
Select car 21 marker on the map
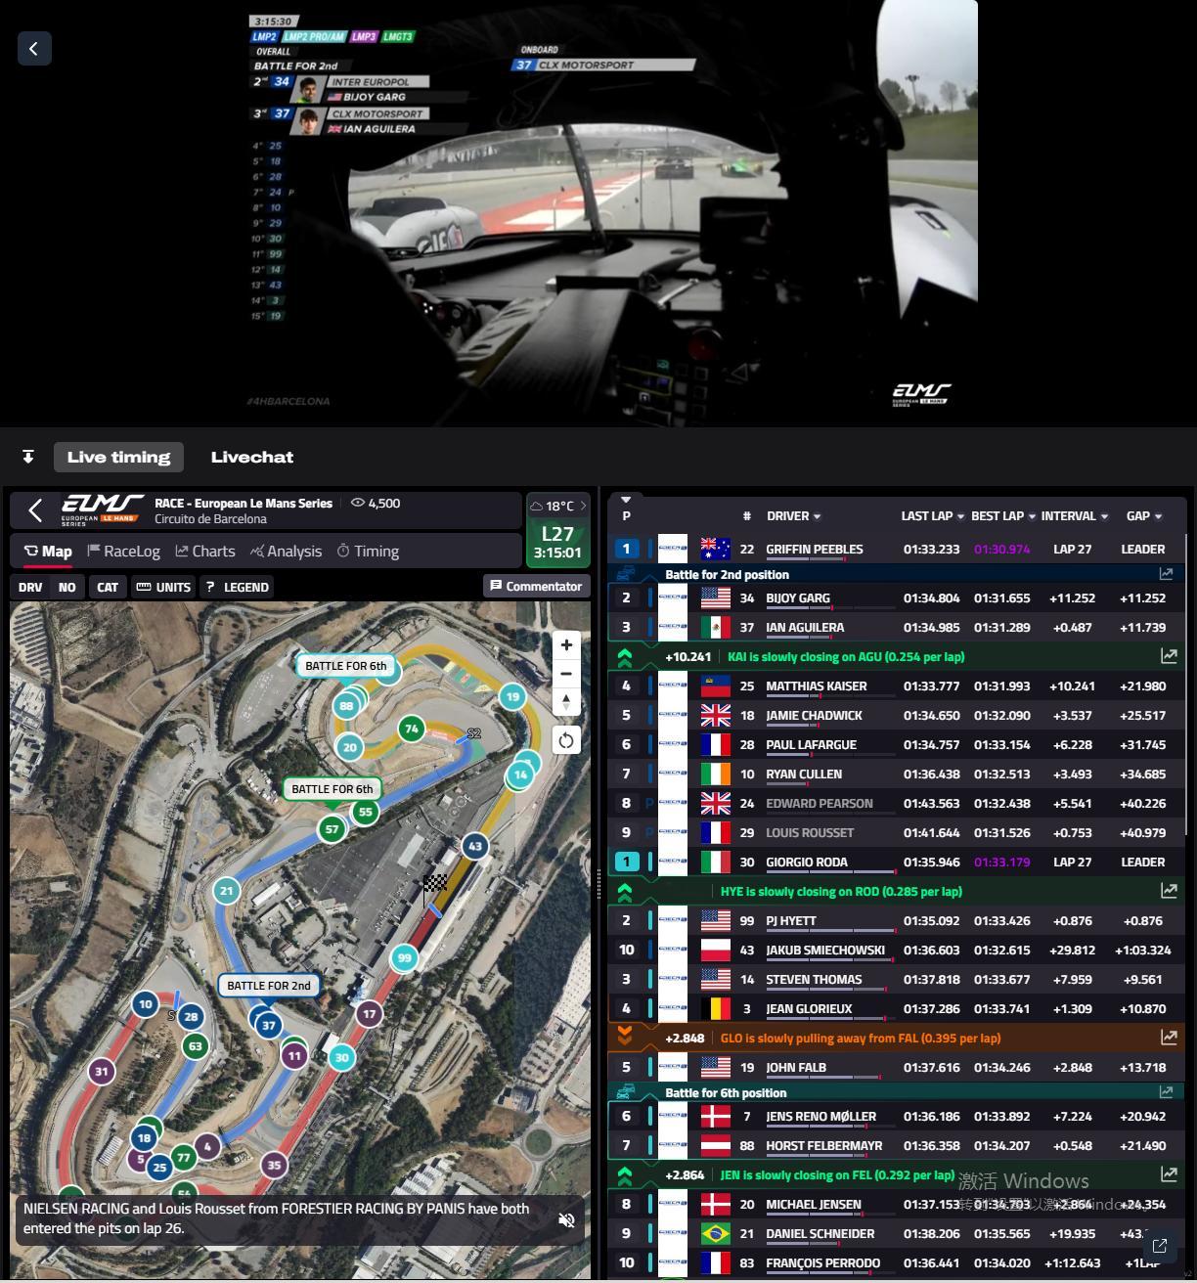point(227,890)
